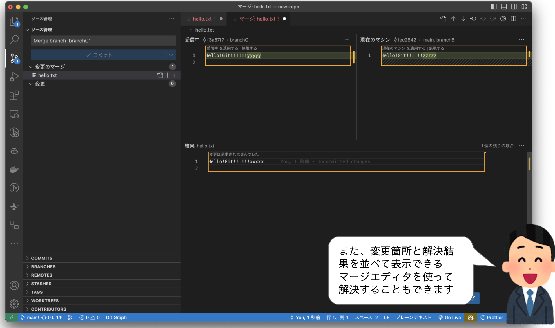555x328 pixels.
Task: Open more actions menu in Source Control panel
Action: 172,19
